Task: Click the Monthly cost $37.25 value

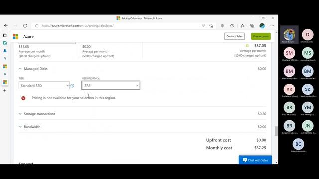Action: 260,148
